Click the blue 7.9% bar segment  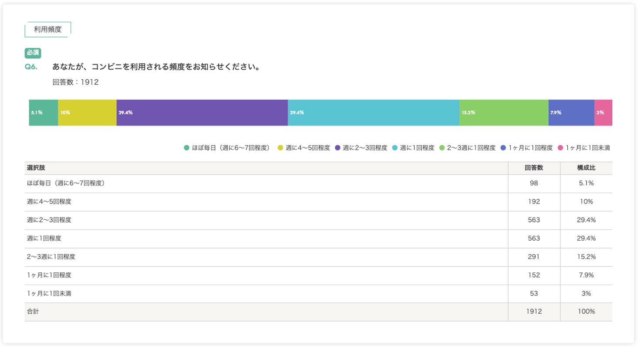(x=571, y=112)
